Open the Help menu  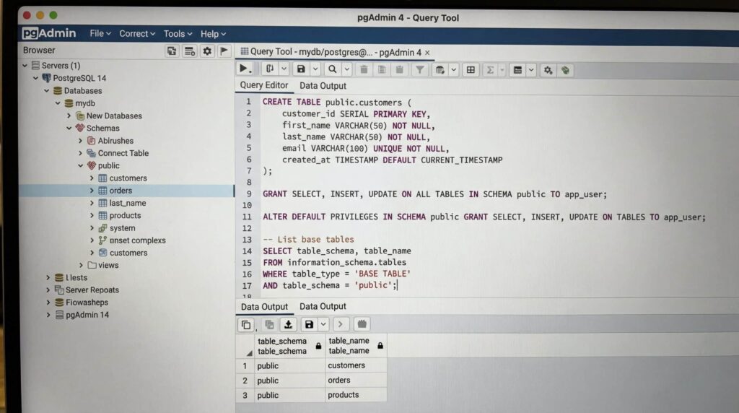click(x=213, y=34)
